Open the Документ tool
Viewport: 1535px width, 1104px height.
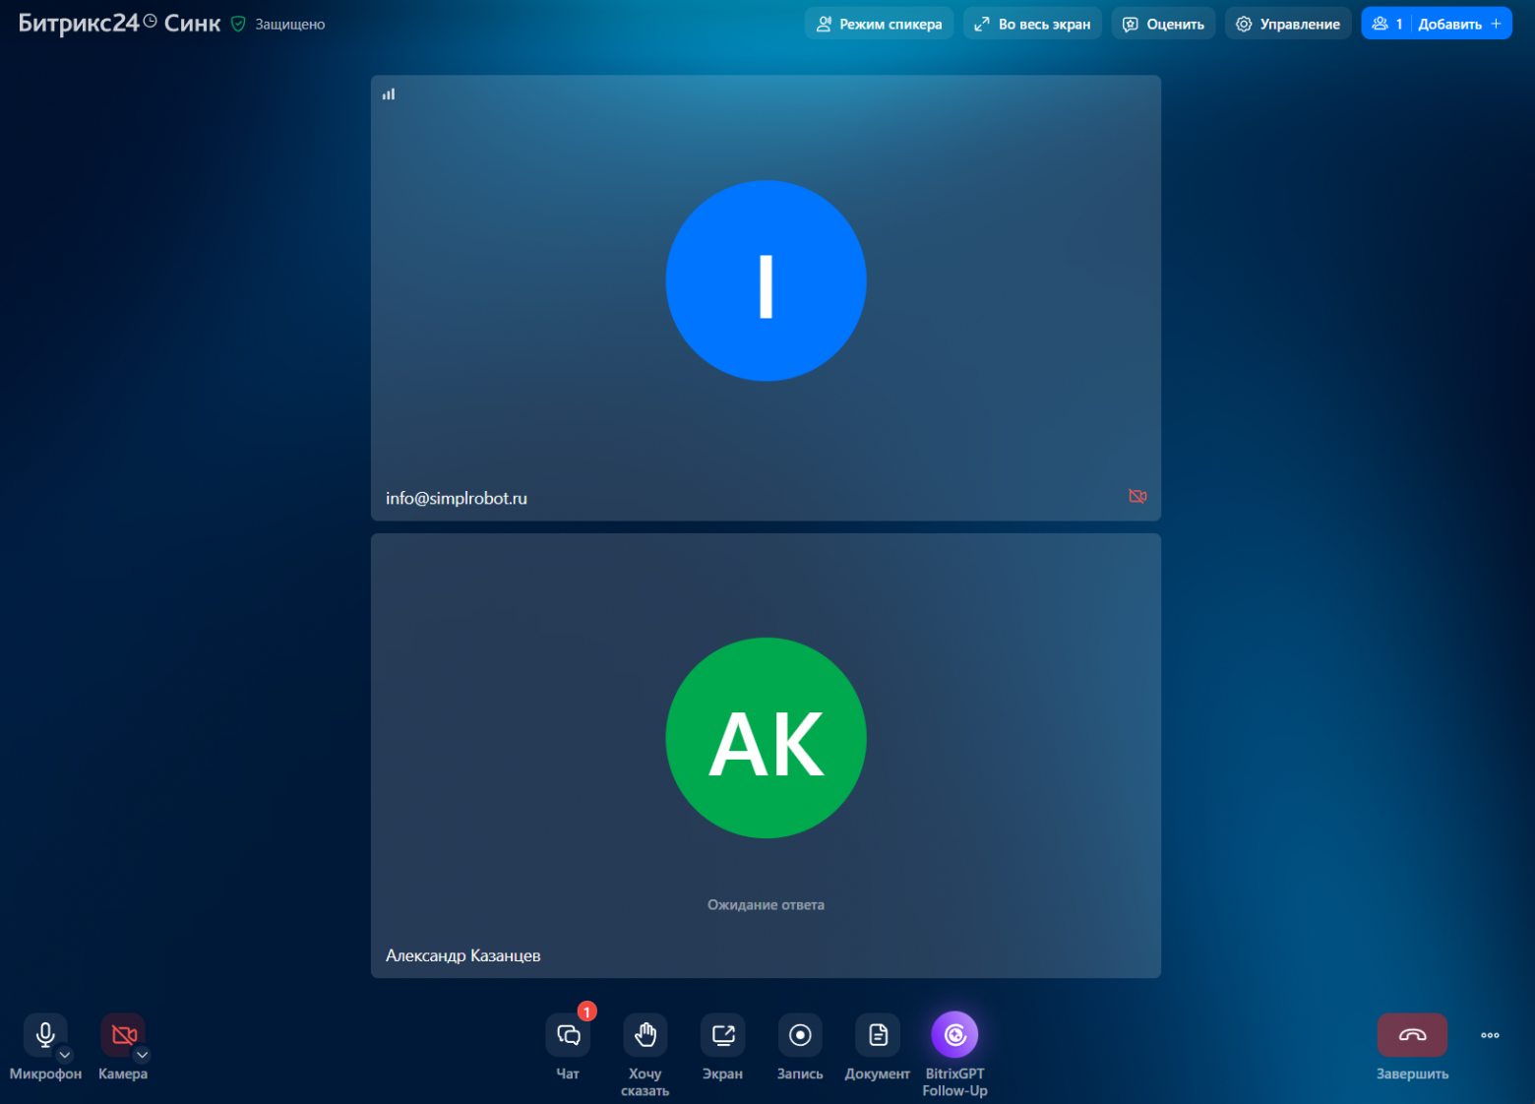877,1035
